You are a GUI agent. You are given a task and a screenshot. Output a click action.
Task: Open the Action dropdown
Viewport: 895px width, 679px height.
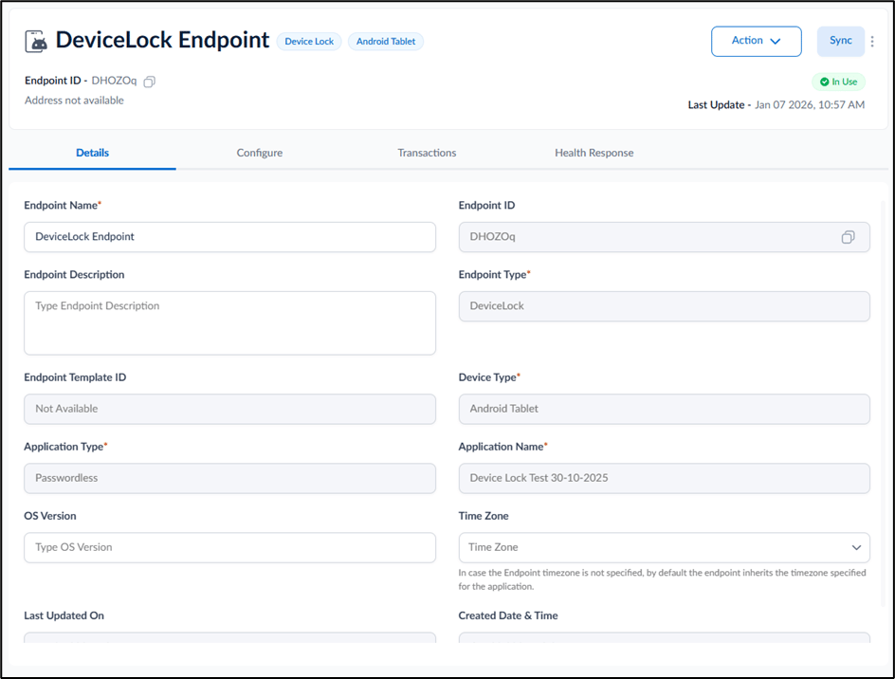(757, 41)
